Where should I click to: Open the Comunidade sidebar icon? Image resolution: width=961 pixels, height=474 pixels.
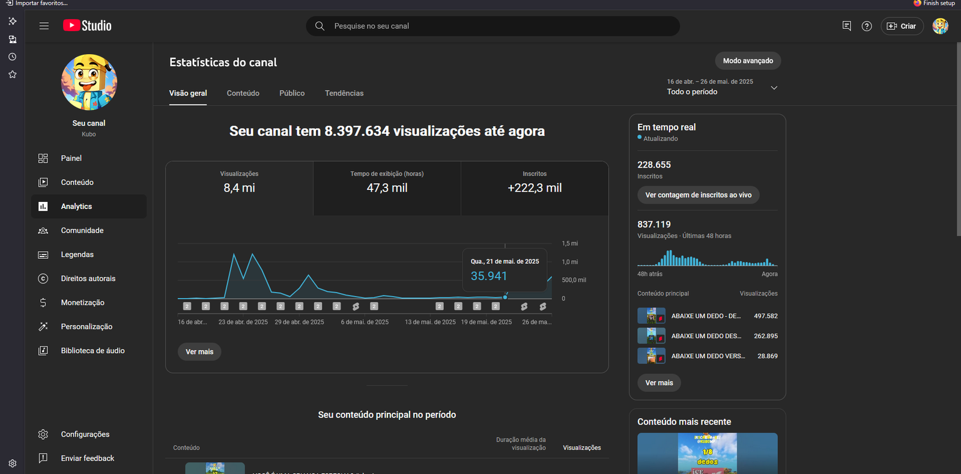click(43, 230)
